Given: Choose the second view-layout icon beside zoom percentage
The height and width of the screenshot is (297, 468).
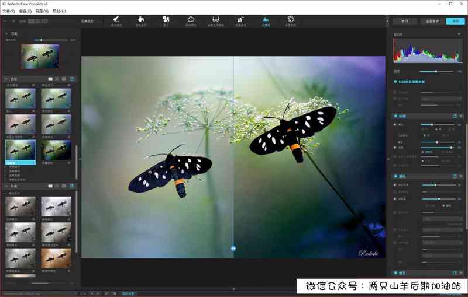Looking at the screenshot, I should click(38, 21).
